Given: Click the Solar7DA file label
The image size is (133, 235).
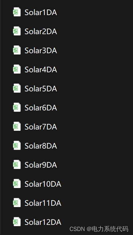Looking at the screenshot, I should coord(41,127).
